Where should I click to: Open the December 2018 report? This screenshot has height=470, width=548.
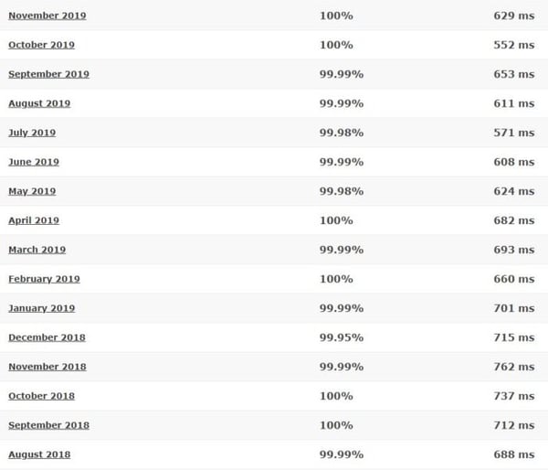(47, 337)
